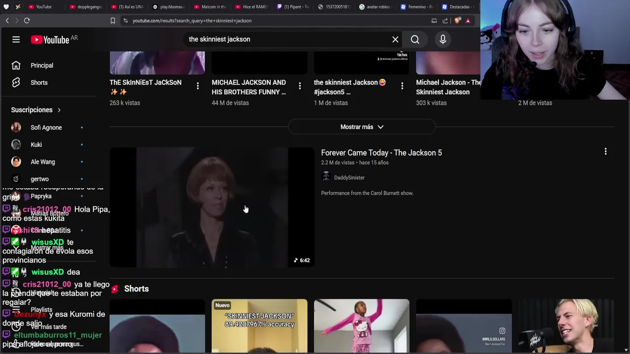Click the screen cast icon in address bar
630x354 pixels.
pyautogui.click(x=434, y=21)
